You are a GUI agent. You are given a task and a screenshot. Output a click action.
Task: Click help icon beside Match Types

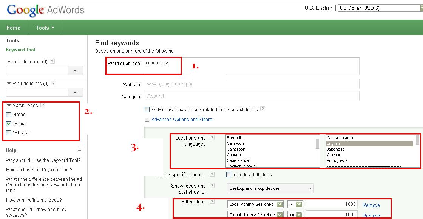point(43,106)
